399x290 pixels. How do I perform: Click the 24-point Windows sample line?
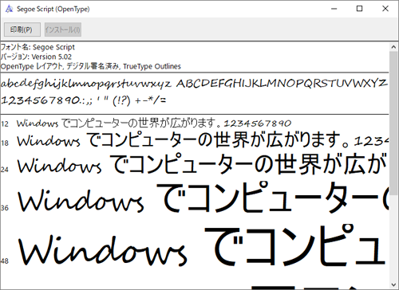(x=203, y=165)
